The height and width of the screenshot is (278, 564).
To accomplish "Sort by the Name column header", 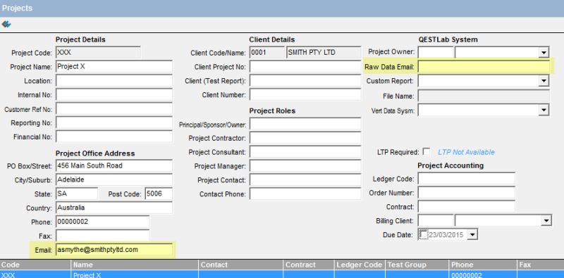I will pyautogui.click(x=135, y=265).
